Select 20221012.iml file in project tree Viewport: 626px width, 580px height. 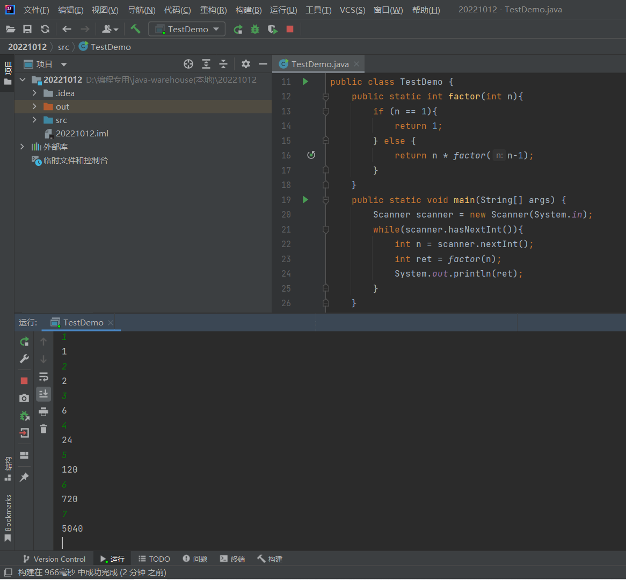[82, 133]
